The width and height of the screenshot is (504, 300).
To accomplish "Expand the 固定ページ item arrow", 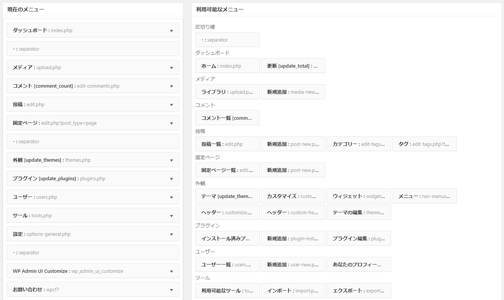I will click(172, 123).
